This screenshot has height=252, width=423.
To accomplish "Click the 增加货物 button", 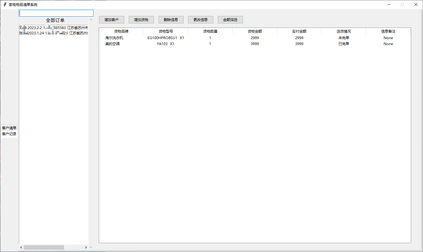I will [141, 20].
